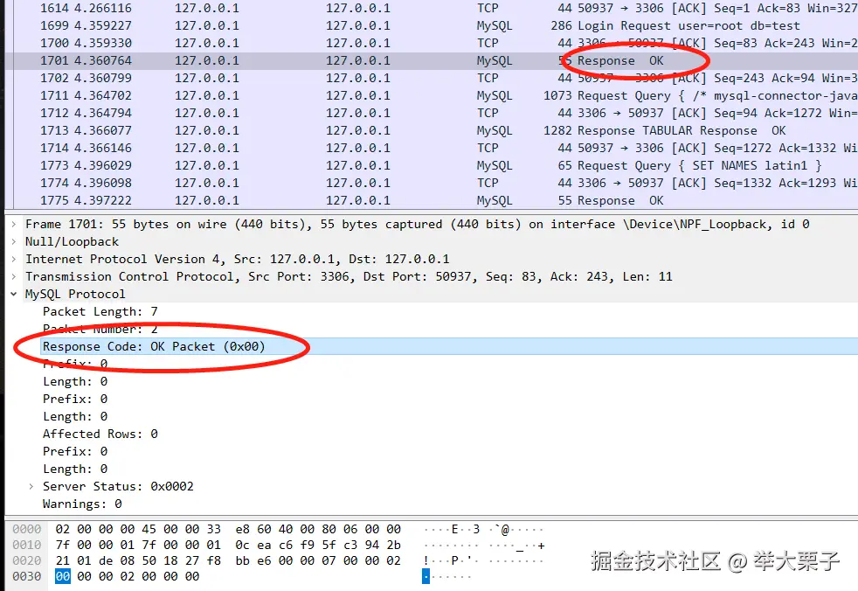The image size is (858, 591).
Task: Click length 1282 cell of packet 1713
Action: point(557,131)
